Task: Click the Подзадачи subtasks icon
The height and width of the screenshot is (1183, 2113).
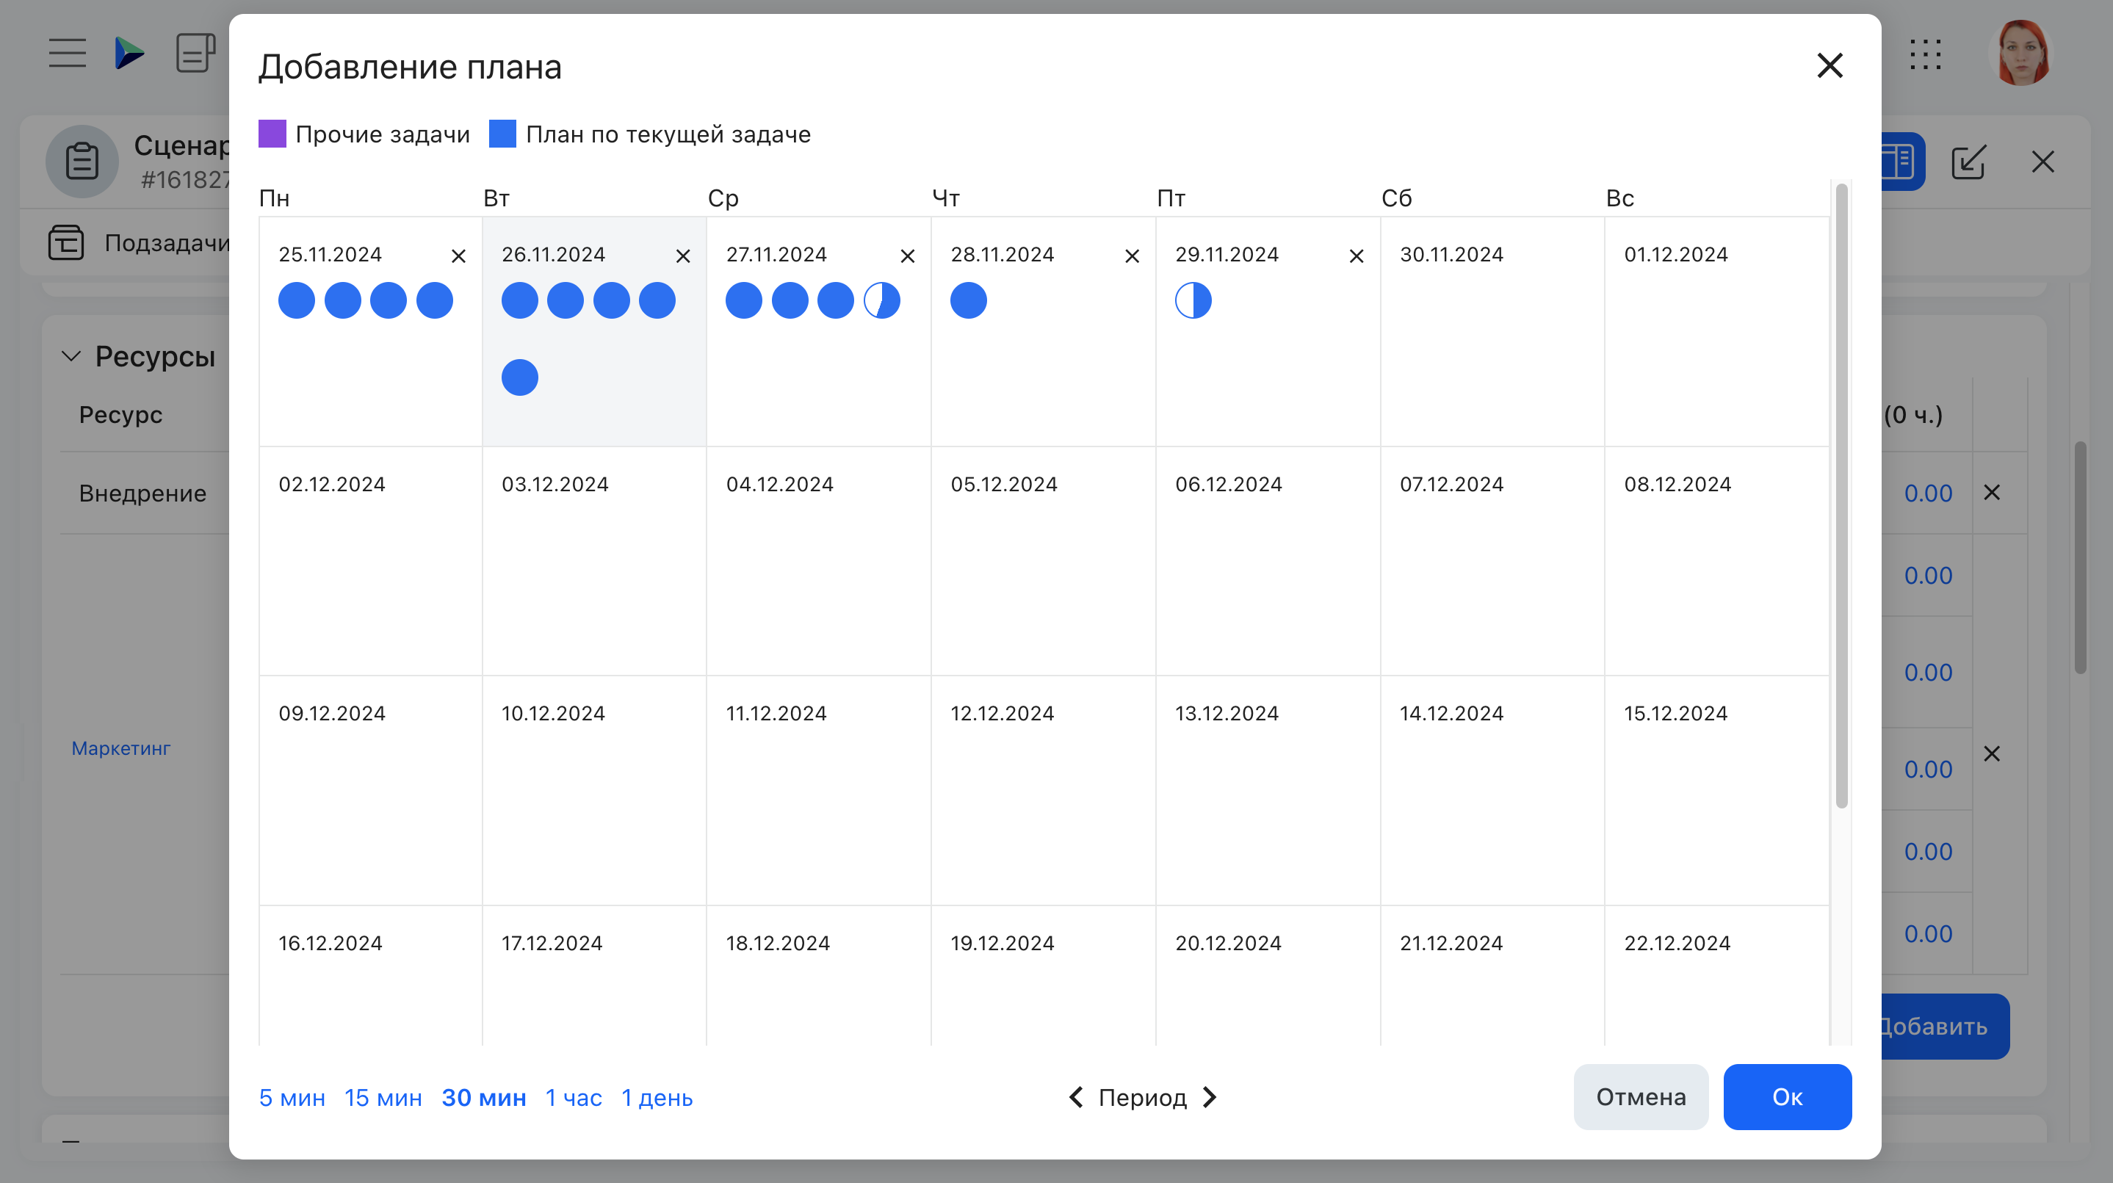Action: [x=65, y=243]
